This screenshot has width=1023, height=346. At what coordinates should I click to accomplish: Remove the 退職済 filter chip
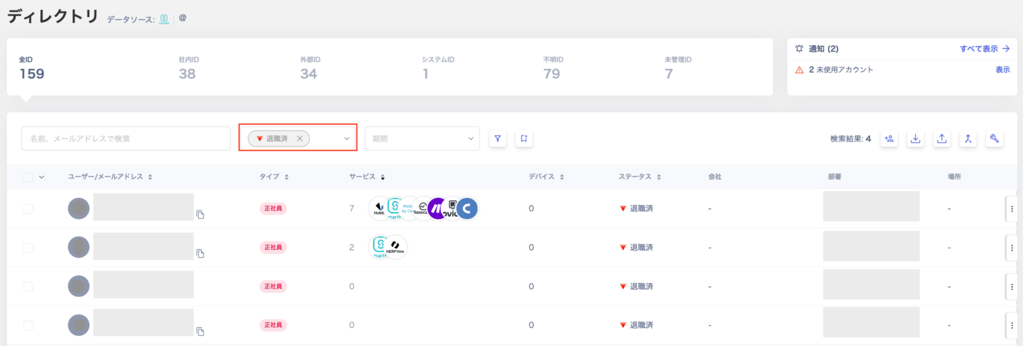[x=300, y=139]
